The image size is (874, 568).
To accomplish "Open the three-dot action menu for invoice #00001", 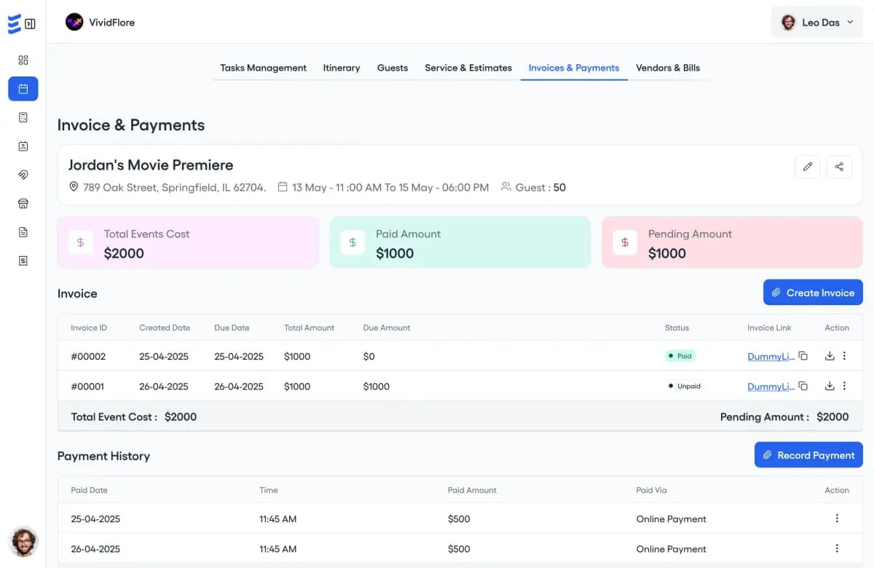I will click(845, 386).
